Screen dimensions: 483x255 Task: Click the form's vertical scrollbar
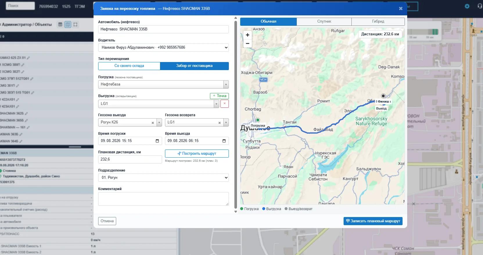(236, 115)
